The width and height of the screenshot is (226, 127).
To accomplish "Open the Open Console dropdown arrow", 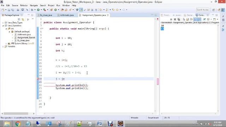I will 218,19.
